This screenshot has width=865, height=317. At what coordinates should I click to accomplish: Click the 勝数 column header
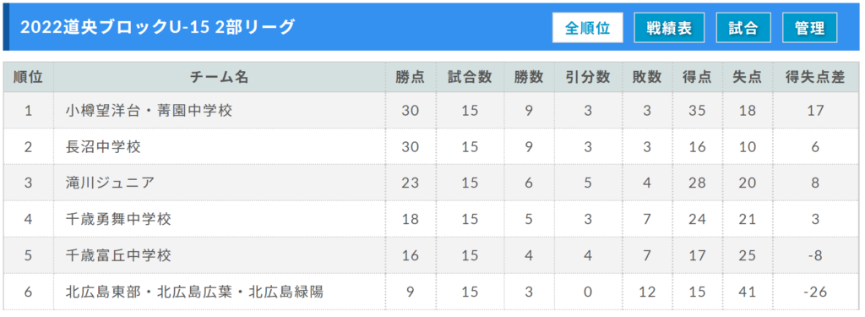tap(529, 77)
